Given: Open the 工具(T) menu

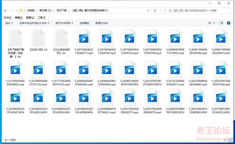Looking at the screenshot, I should pos(42,18).
